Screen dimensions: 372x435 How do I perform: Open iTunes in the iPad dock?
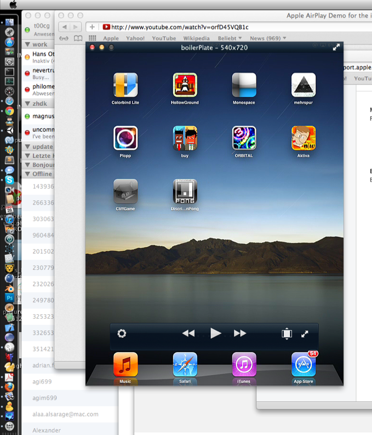244,365
